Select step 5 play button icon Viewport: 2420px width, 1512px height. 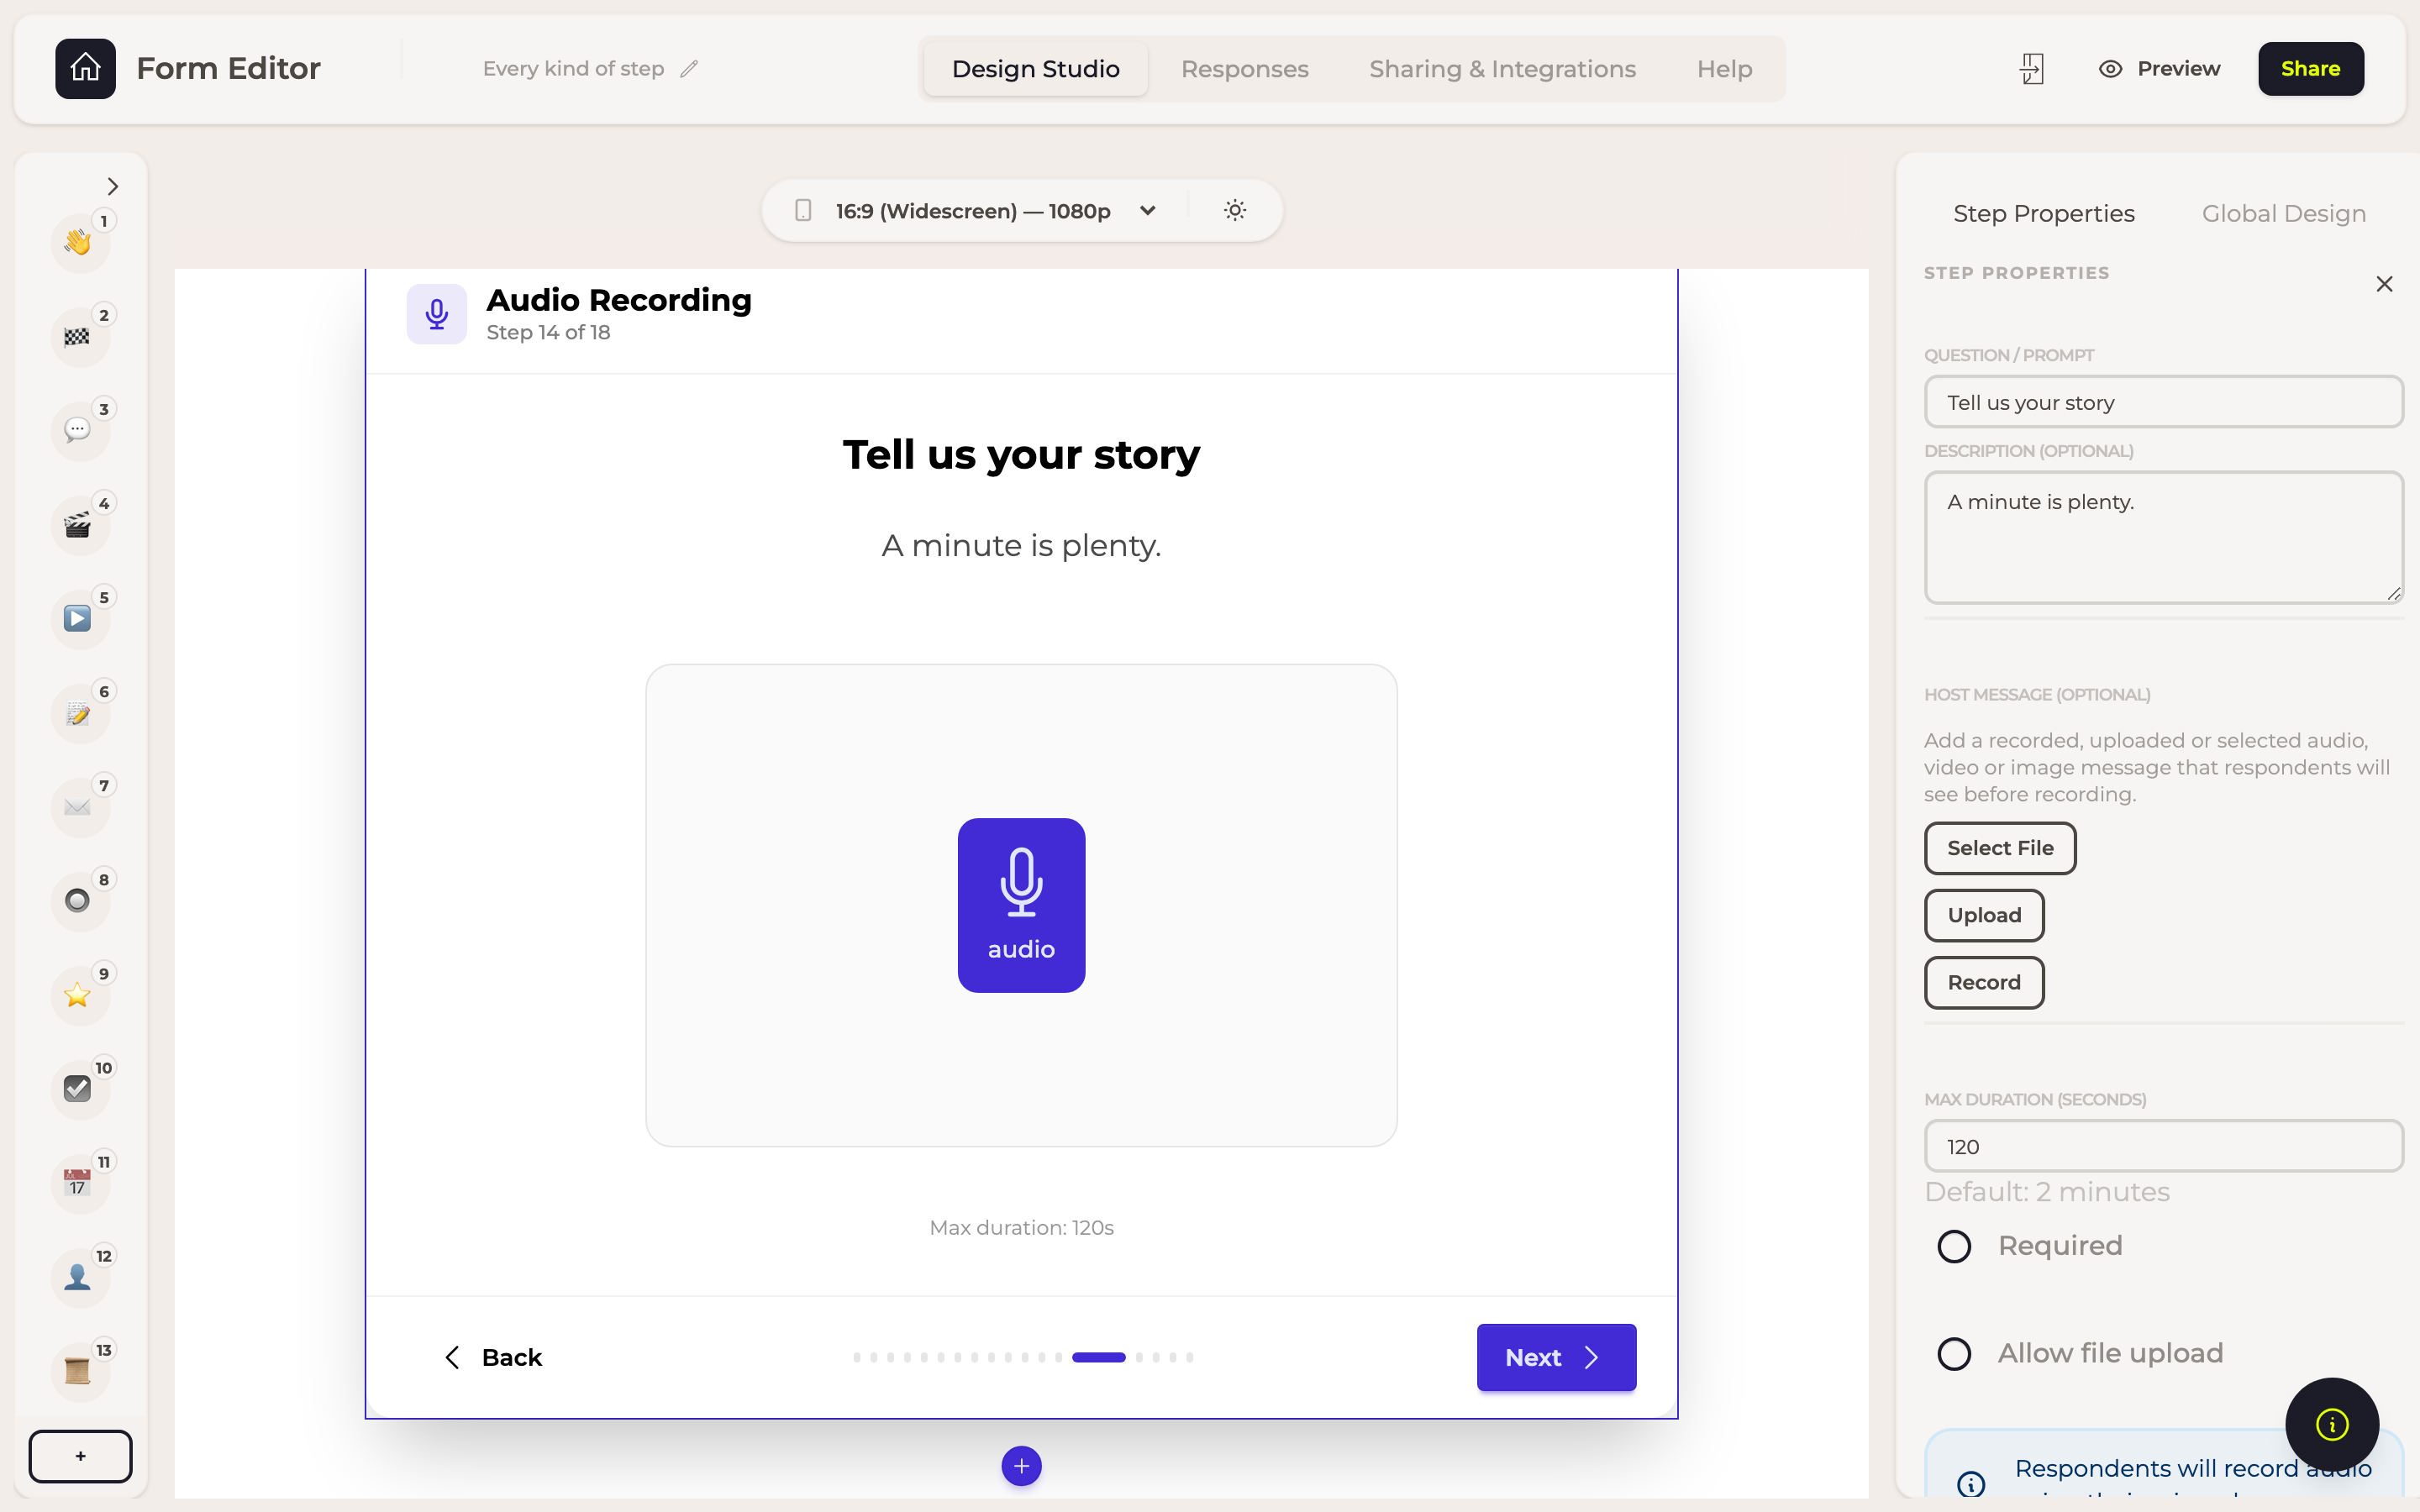pyautogui.click(x=78, y=618)
